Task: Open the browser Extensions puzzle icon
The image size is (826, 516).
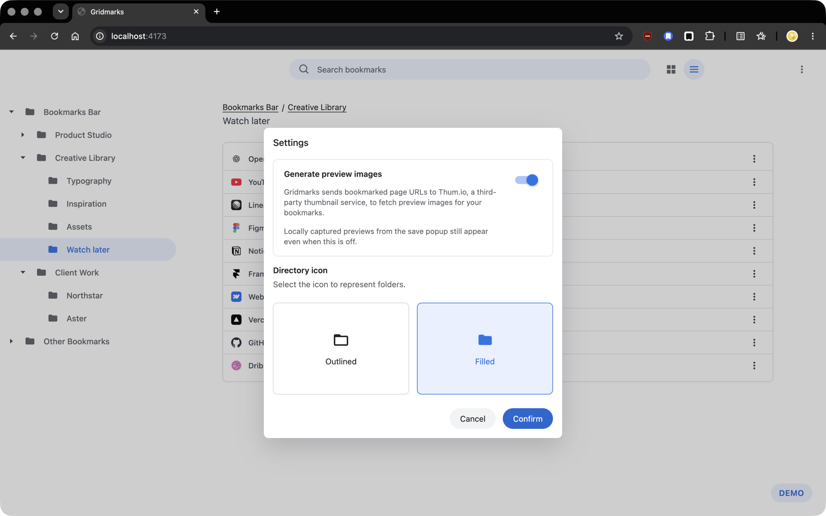Action: coord(710,36)
